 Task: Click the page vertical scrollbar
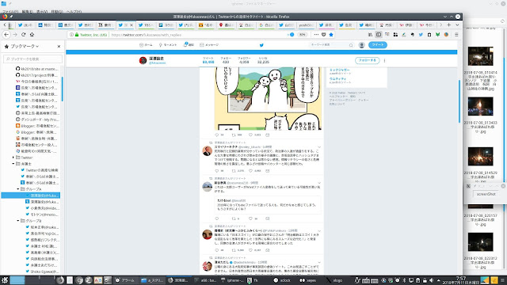click(x=459, y=101)
